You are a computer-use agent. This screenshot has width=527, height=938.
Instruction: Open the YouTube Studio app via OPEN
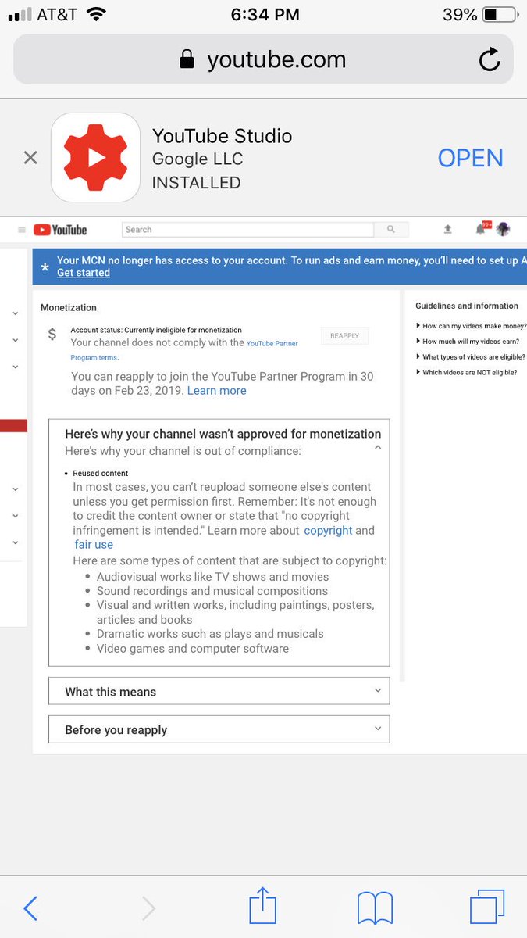[470, 158]
